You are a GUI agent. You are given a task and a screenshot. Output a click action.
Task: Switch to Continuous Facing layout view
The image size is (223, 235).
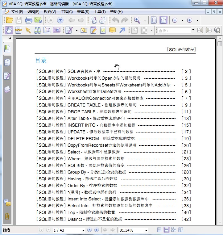pyautogui.click(x=174, y=230)
